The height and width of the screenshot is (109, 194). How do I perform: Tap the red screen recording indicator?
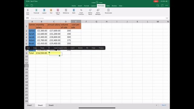point(156,1)
